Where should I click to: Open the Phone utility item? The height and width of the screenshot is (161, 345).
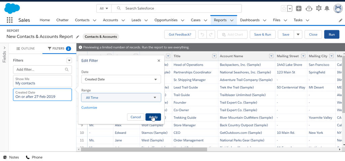pos(34,157)
